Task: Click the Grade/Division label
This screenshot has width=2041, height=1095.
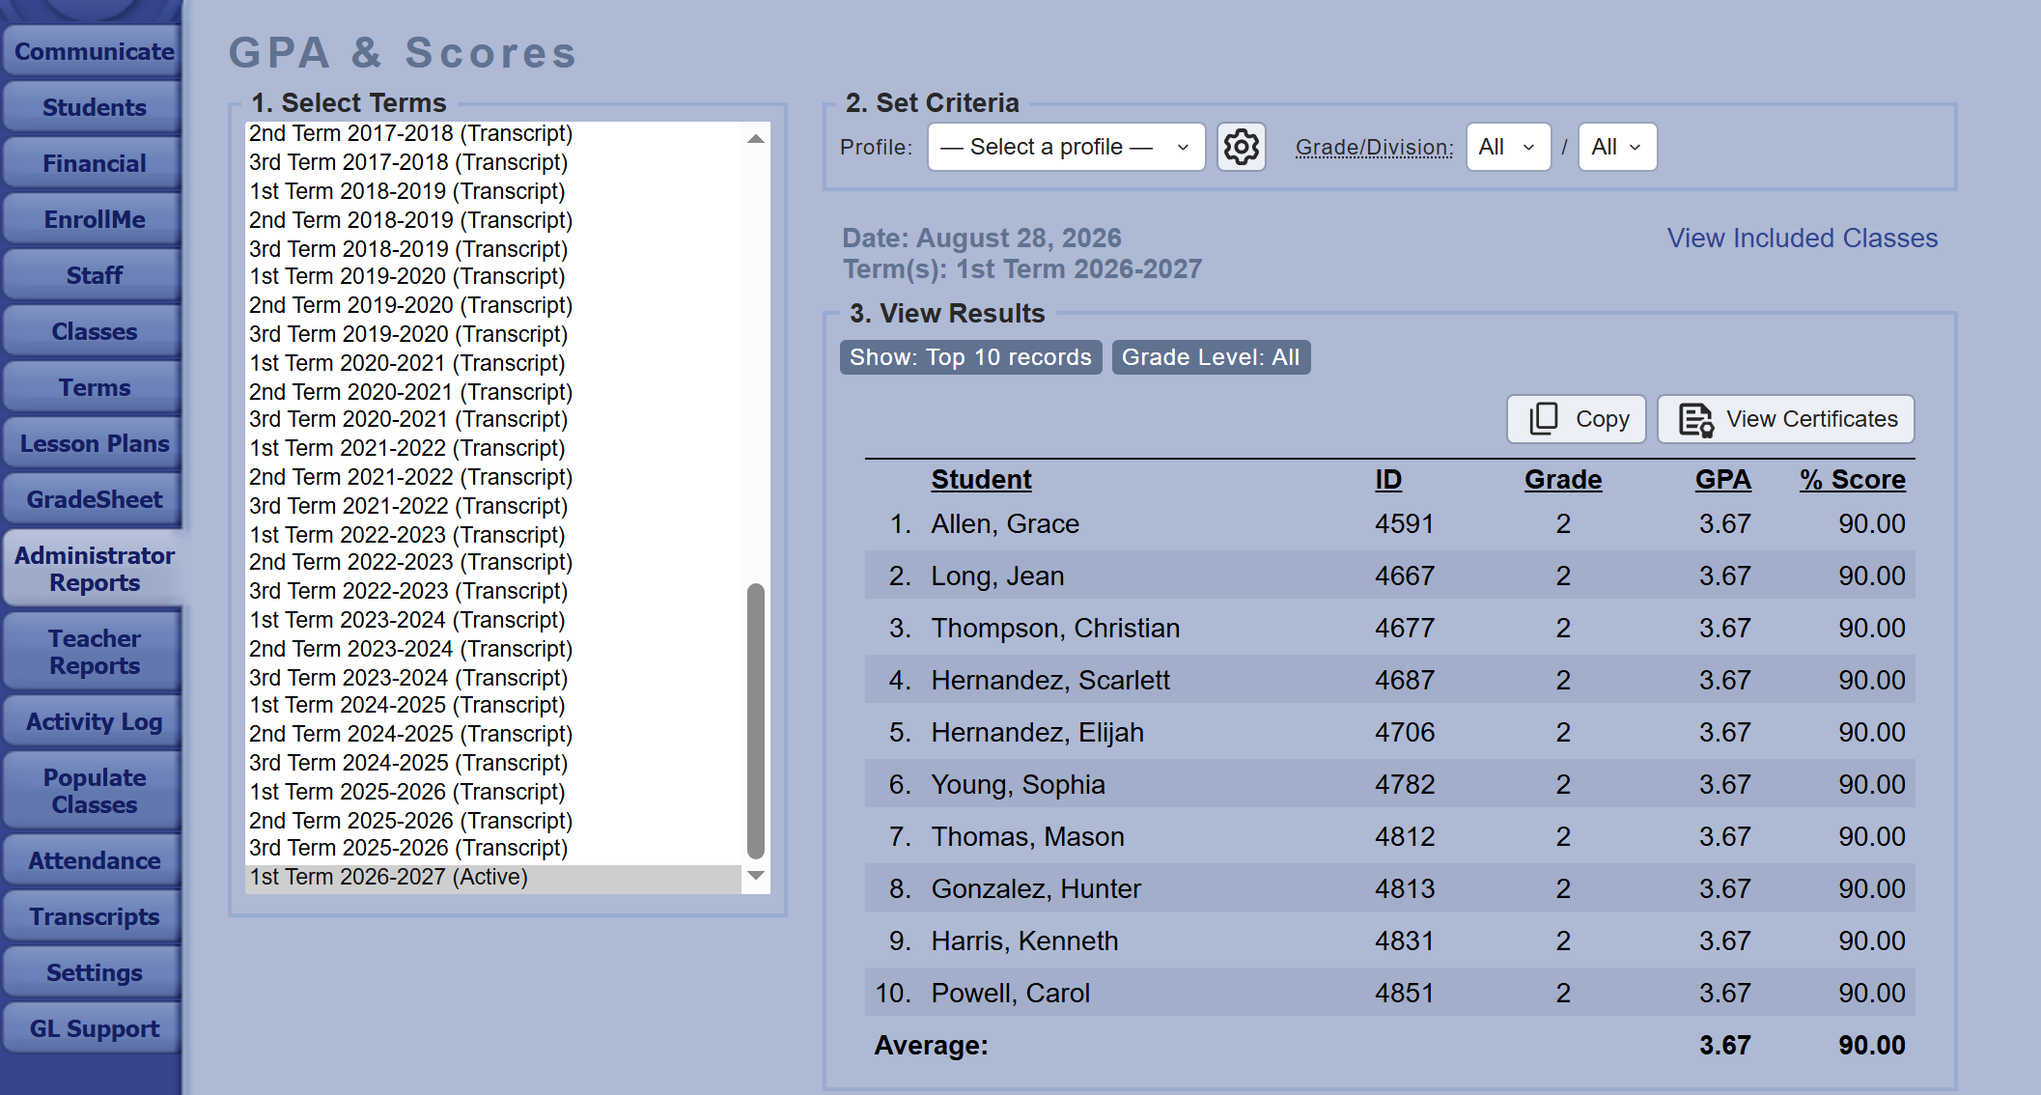Action: click(1374, 148)
